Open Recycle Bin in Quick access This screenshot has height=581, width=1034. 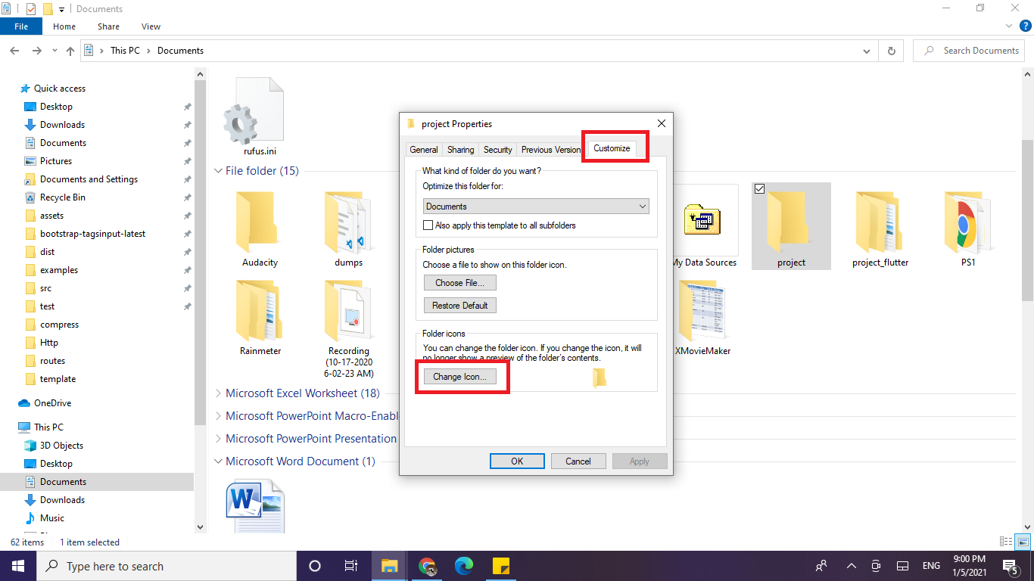(62, 197)
